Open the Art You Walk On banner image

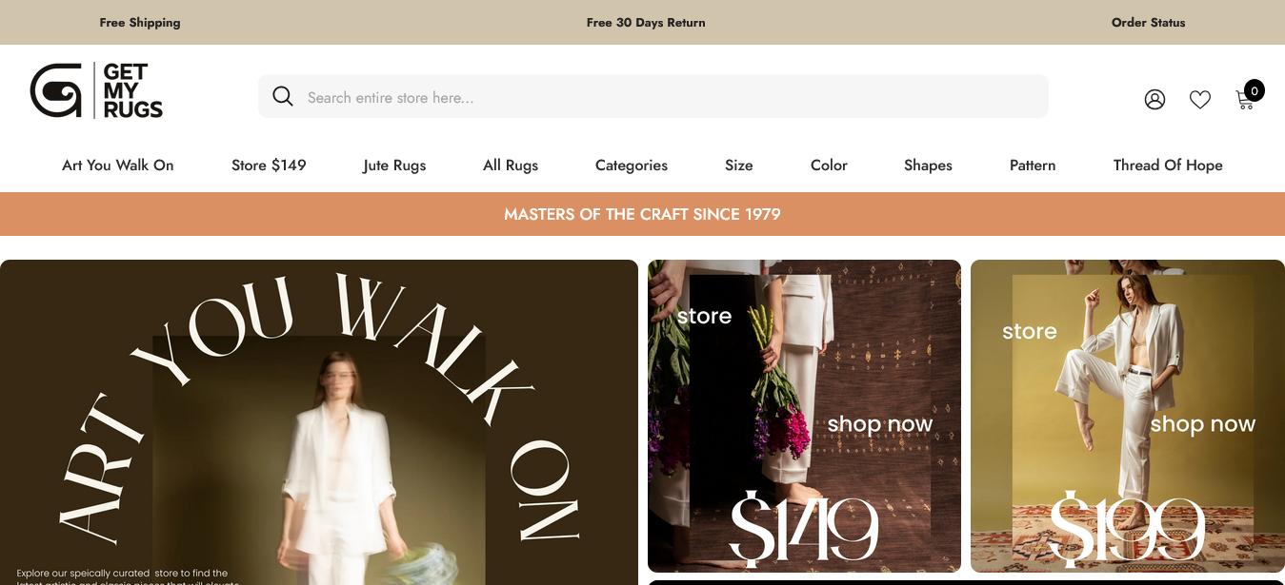pyautogui.click(x=318, y=422)
